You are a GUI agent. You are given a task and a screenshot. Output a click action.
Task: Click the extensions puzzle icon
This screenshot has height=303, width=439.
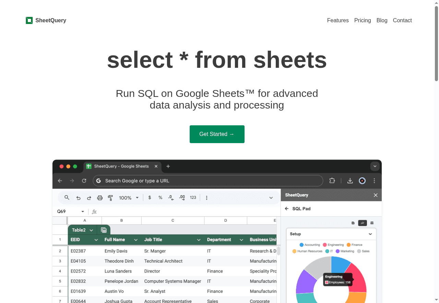point(332,181)
